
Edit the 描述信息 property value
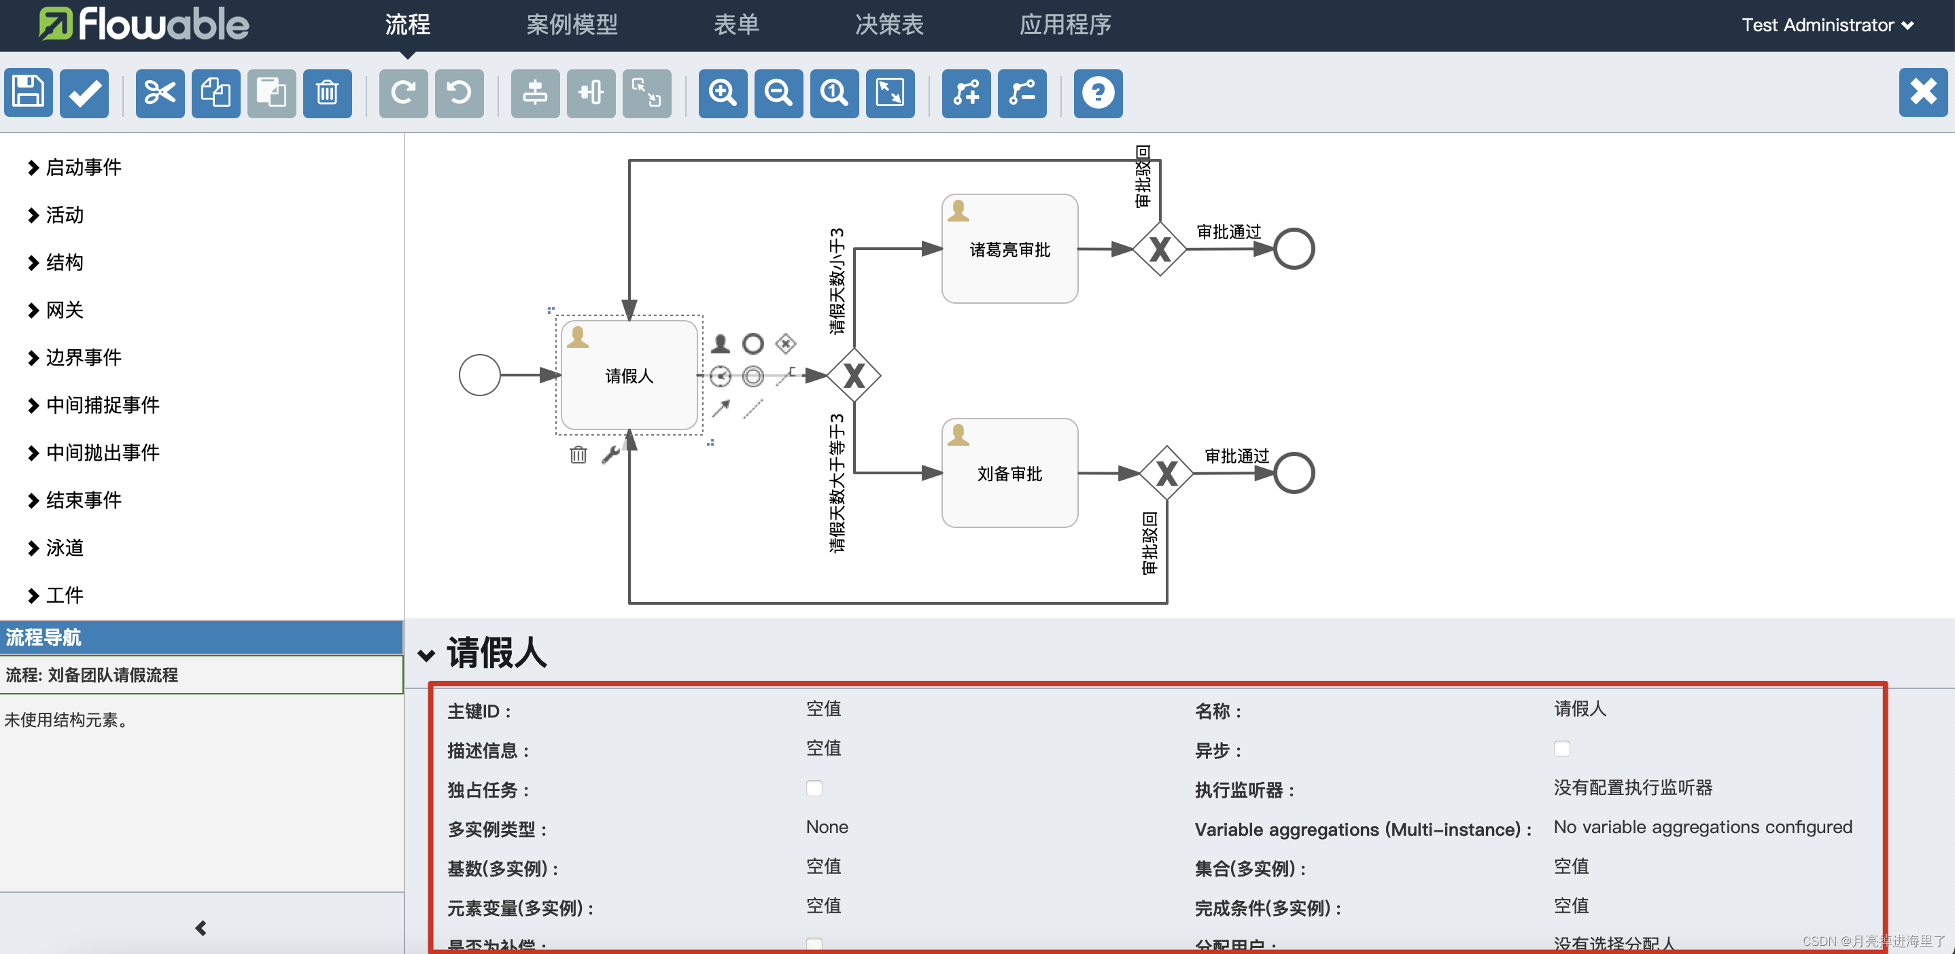click(x=823, y=749)
